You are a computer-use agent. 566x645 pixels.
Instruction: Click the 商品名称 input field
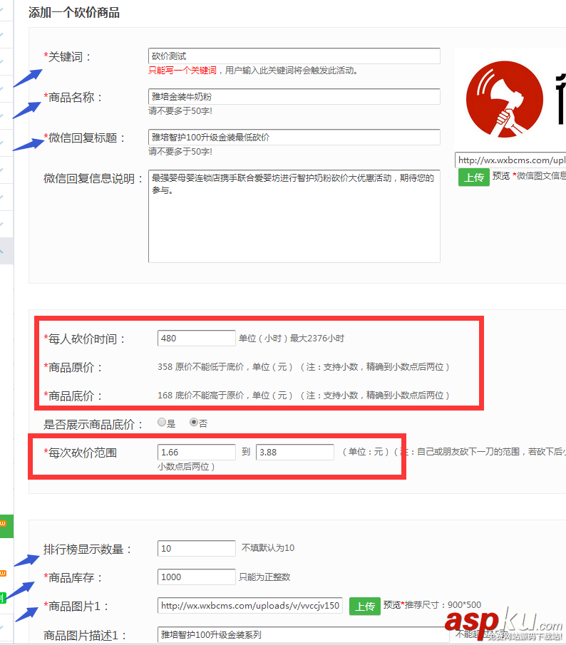click(294, 97)
